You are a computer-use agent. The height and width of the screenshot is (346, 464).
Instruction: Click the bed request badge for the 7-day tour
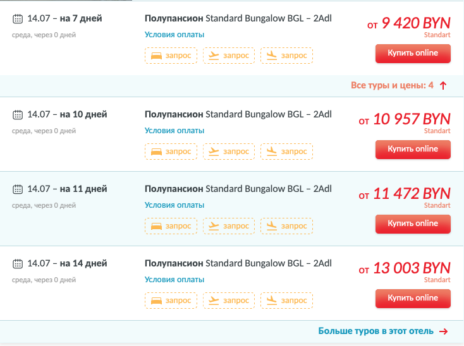pyautogui.click(x=171, y=56)
